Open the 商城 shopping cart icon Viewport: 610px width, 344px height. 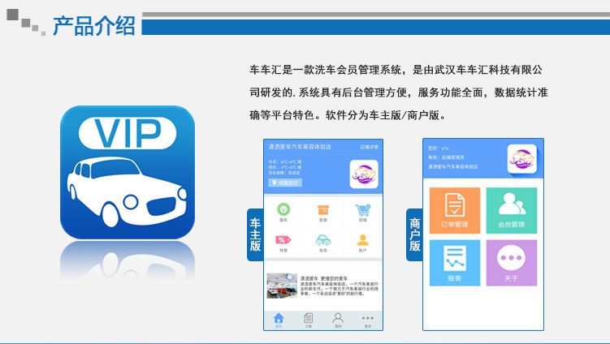362,211
